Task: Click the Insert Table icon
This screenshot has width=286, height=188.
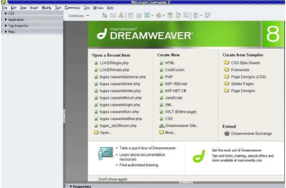Action: (x=131, y=15)
